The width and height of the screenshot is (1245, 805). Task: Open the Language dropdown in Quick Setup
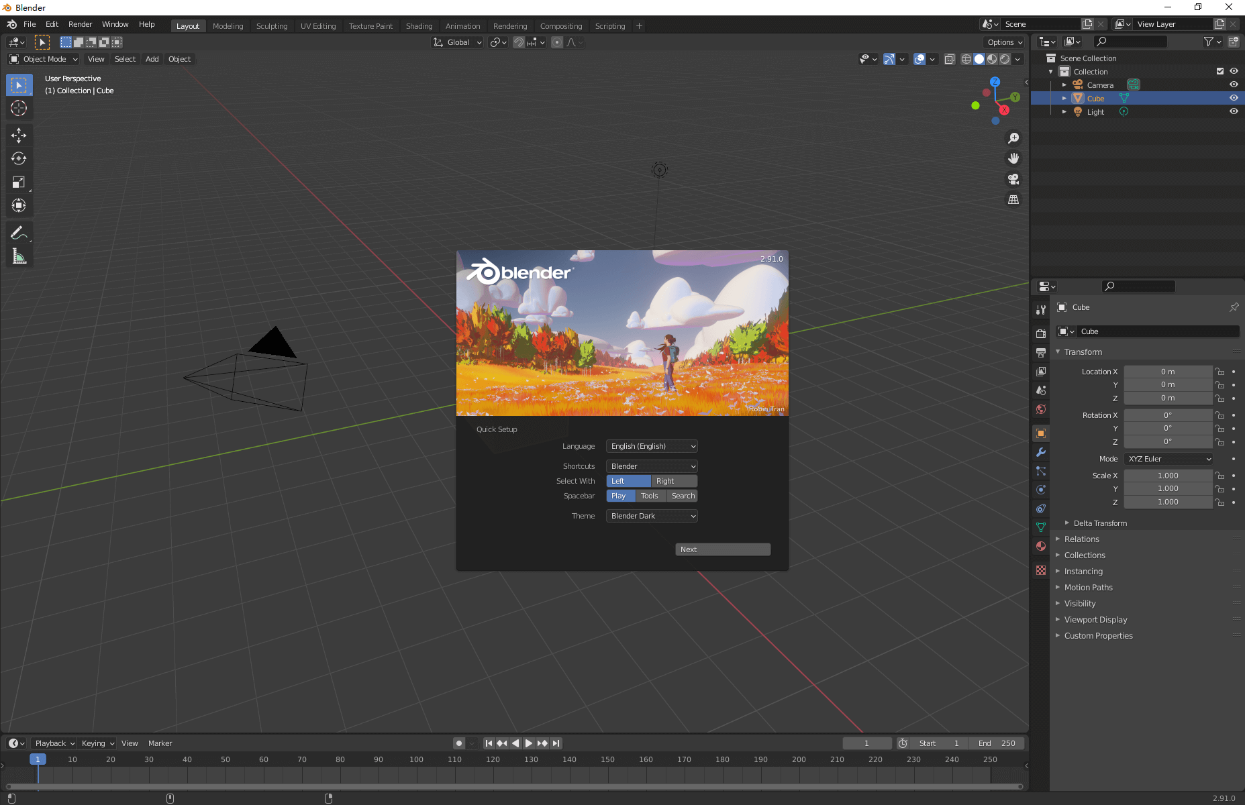pyautogui.click(x=652, y=446)
